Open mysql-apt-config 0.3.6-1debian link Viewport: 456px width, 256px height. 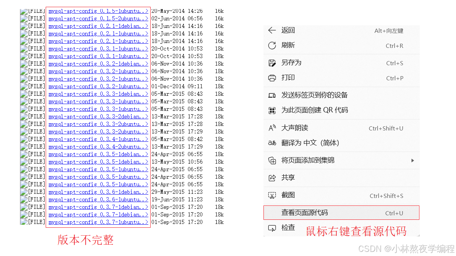pyautogui.click(x=99, y=192)
